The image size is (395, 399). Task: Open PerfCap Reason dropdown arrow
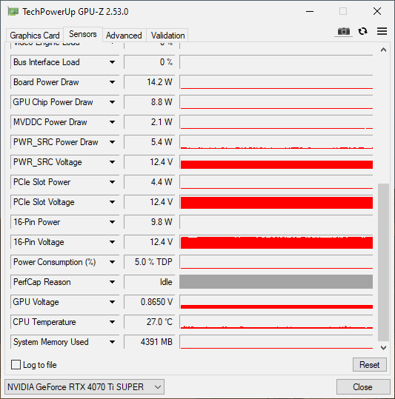pyautogui.click(x=112, y=282)
